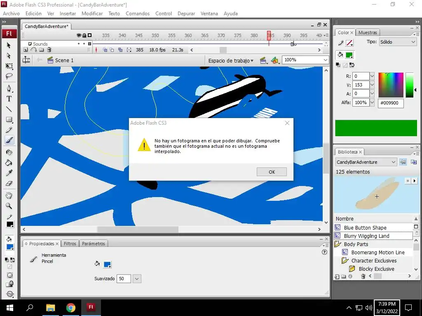Screen dimensions: 422x316
Task: Lock the Sounds layer
Action: click(x=84, y=44)
